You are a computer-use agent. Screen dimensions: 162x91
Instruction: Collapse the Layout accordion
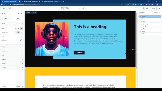tap(12, 23)
